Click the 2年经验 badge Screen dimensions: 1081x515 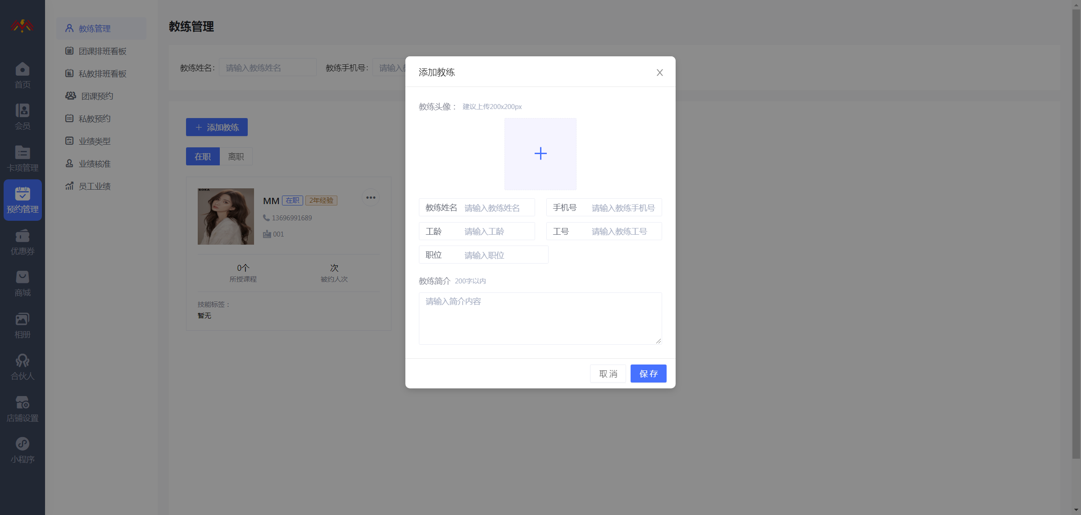pos(321,201)
